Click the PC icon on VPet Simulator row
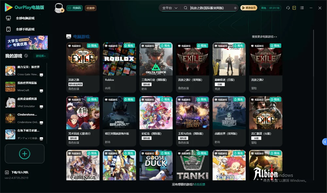This screenshot has height=193, width=327. pos(41,107)
